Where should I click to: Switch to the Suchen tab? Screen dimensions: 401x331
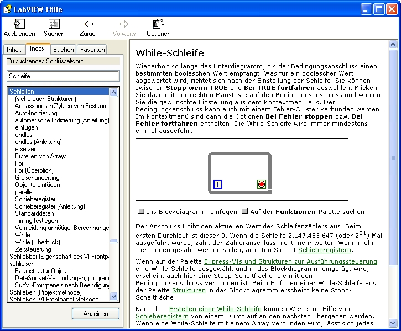pos(64,50)
